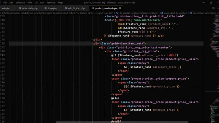219x123 pixels.
Task: Click symbol icon before div.product-wrapper breadcrumb
Action: click(x=117, y=13)
